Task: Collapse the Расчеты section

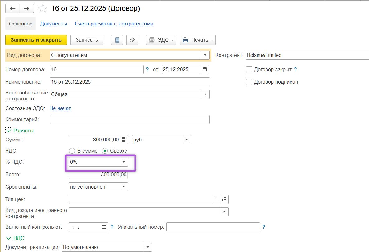Action: [8, 131]
